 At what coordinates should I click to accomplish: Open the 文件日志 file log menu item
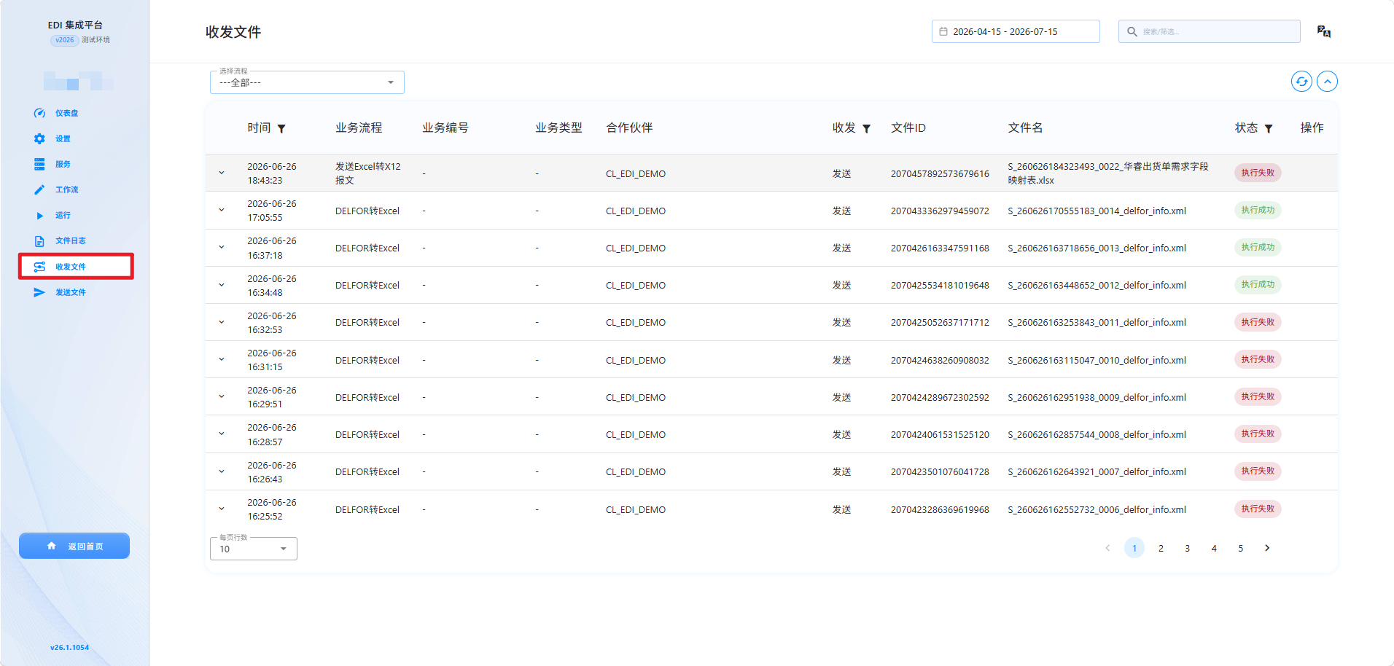coord(71,240)
